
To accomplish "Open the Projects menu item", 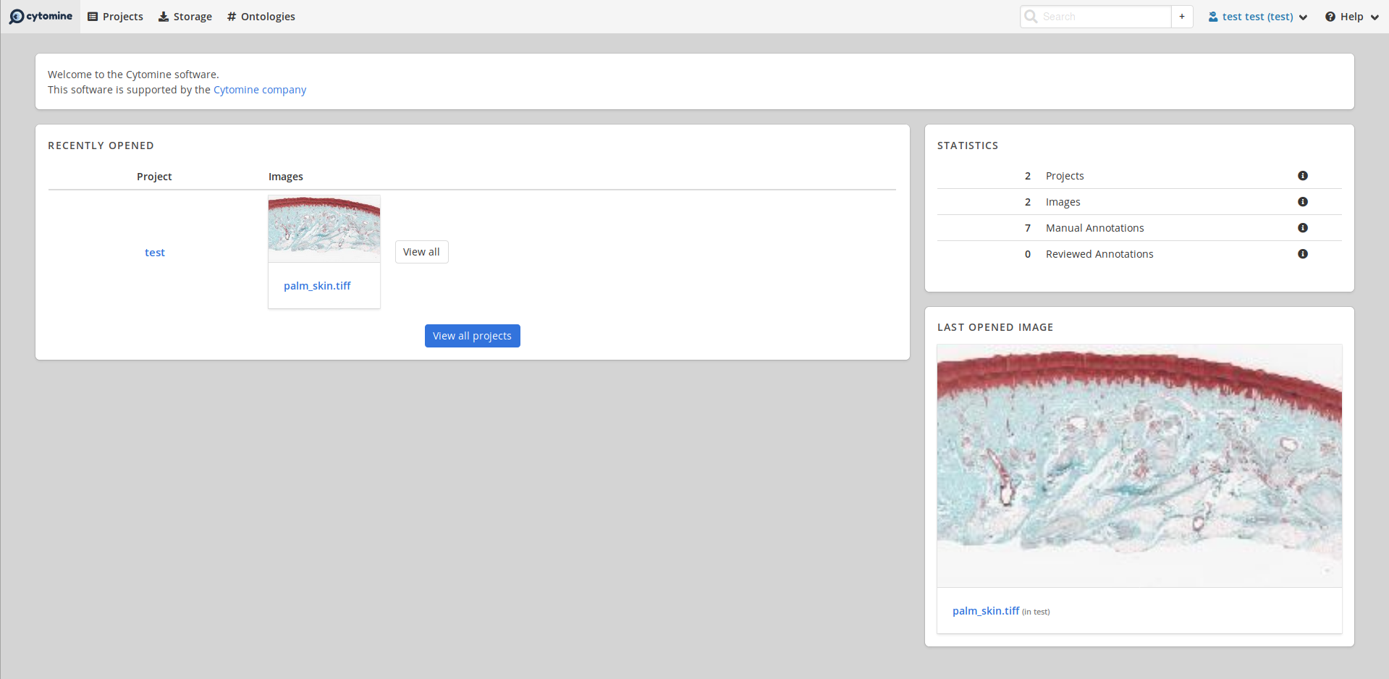I will point(122,16).
